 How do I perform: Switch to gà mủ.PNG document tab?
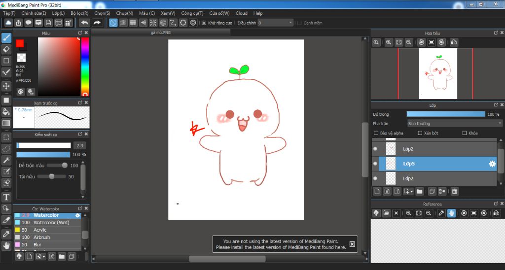point(161,33)
